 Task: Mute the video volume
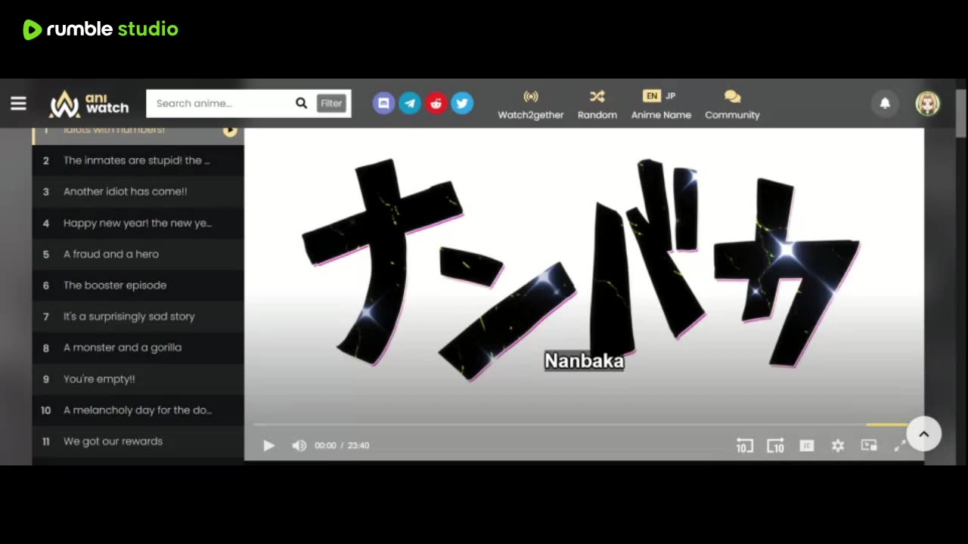coord(299,446)
